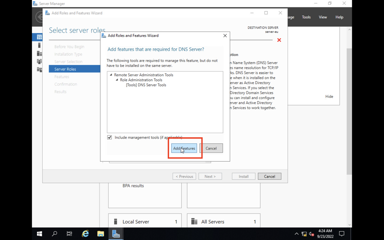Open Local Server icon in sidebar

(x=39, y=45)
